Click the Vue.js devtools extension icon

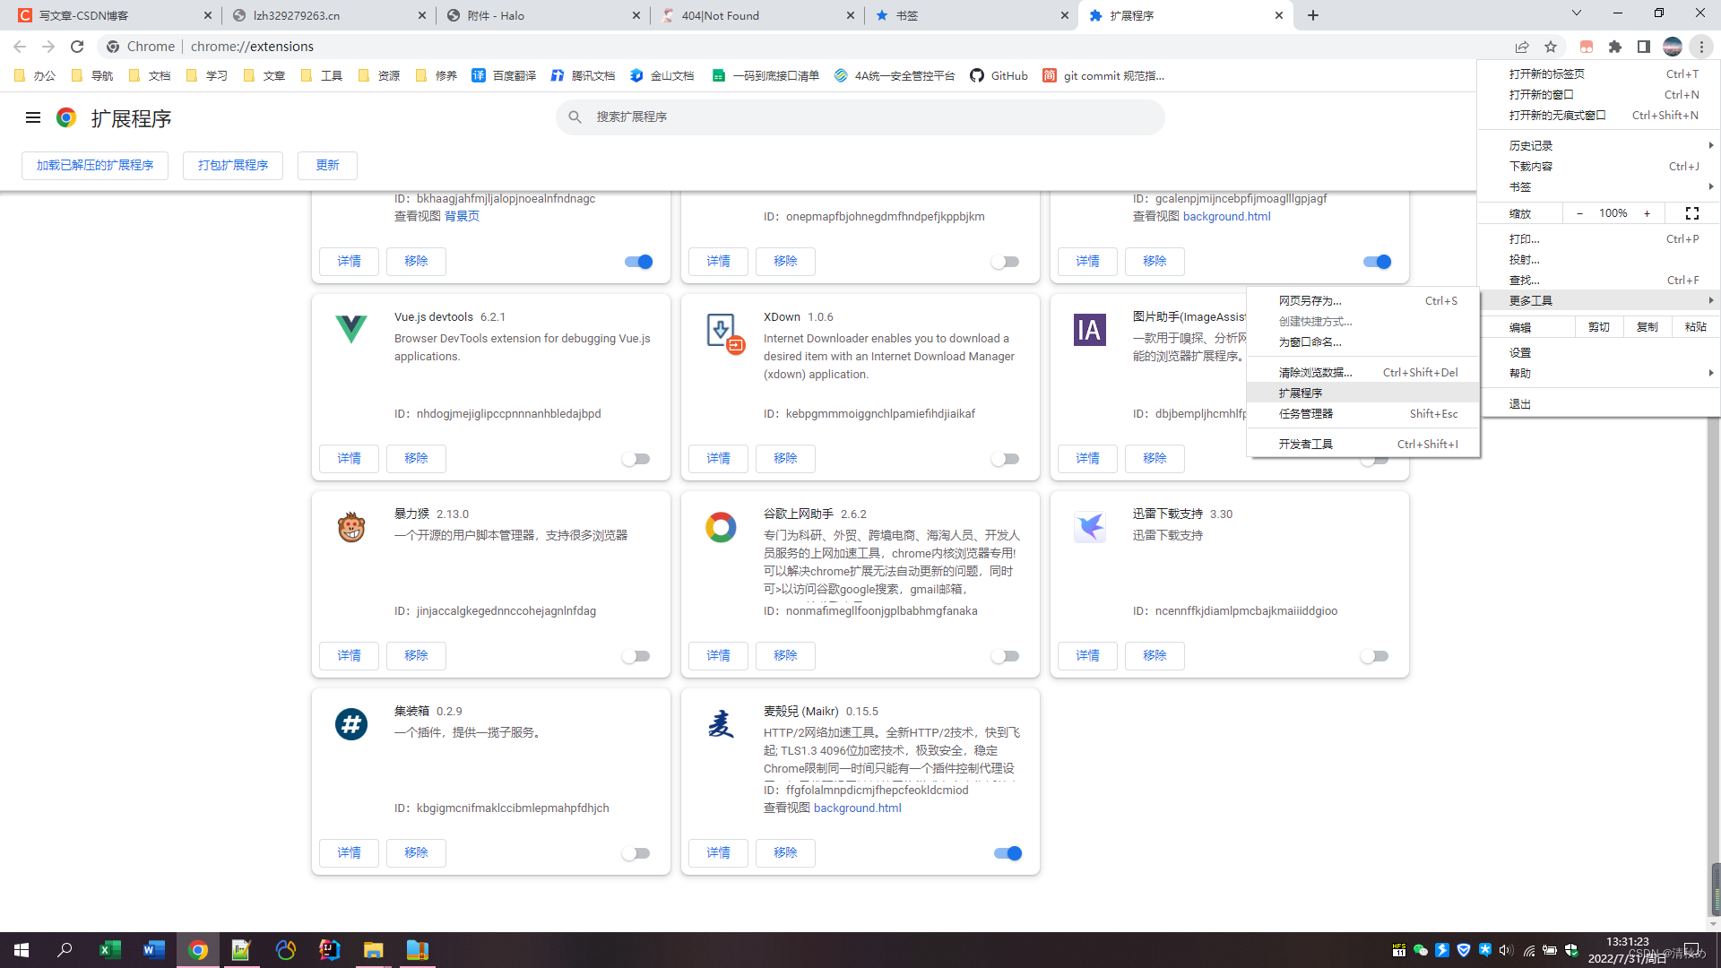pos(350,329)
